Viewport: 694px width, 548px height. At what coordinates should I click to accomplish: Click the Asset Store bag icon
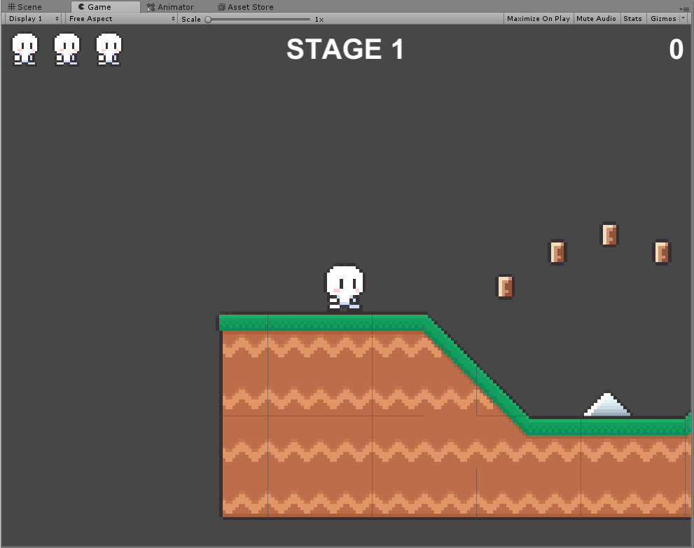tap(222, 6)
